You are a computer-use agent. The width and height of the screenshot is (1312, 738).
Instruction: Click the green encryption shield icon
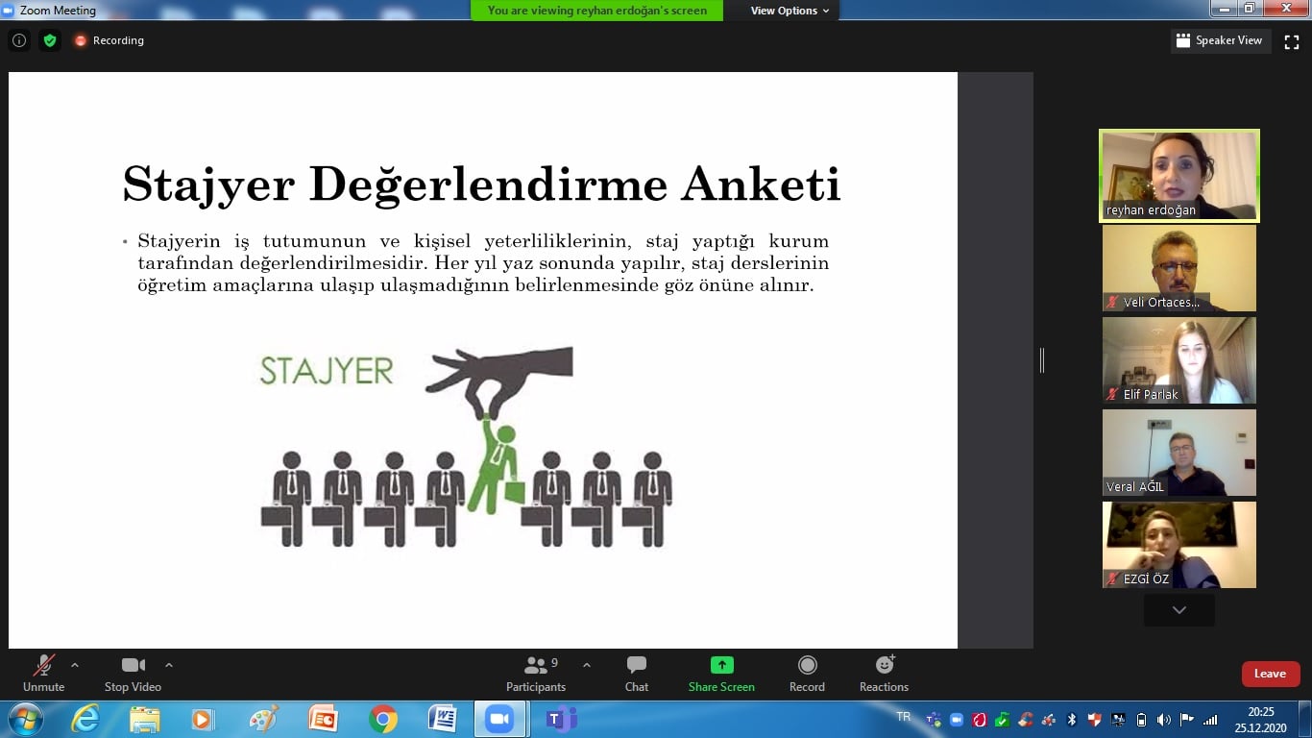click(x=50, y=40)
